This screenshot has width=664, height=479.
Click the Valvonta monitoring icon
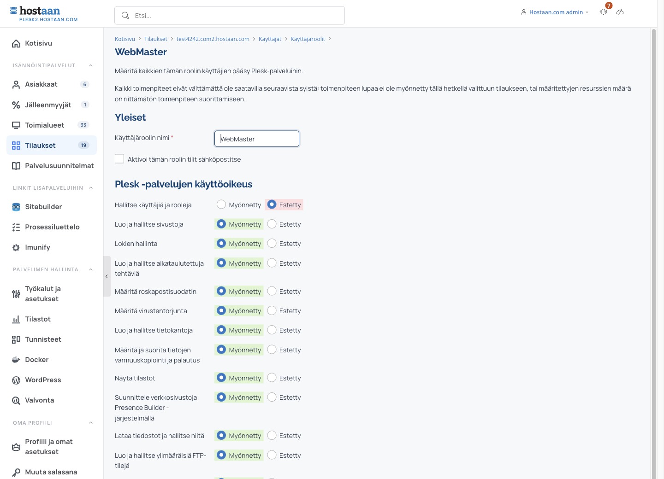16,400
